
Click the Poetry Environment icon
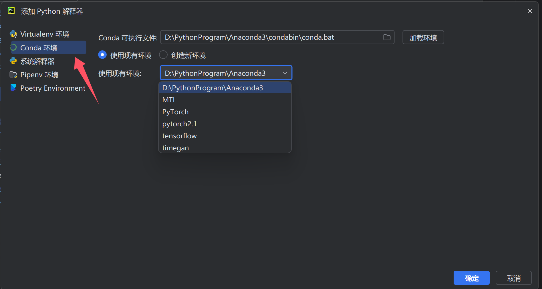tap(13, 88)
